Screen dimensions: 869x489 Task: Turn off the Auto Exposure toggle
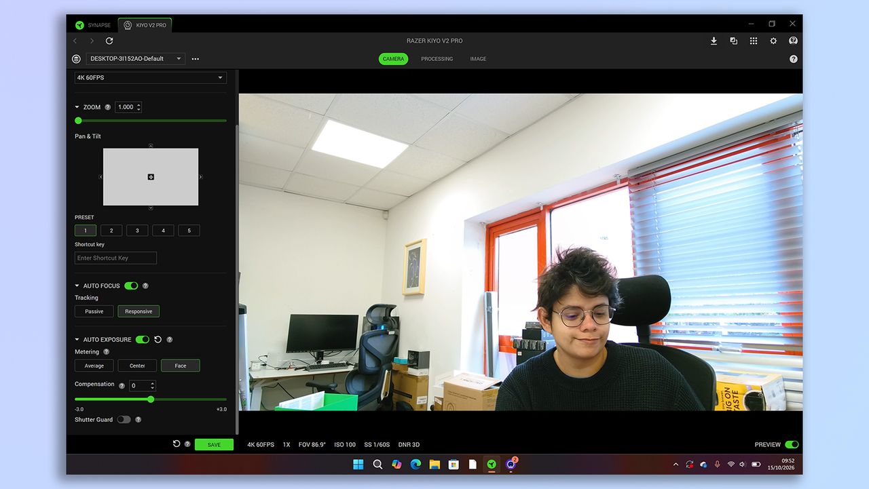143,339
